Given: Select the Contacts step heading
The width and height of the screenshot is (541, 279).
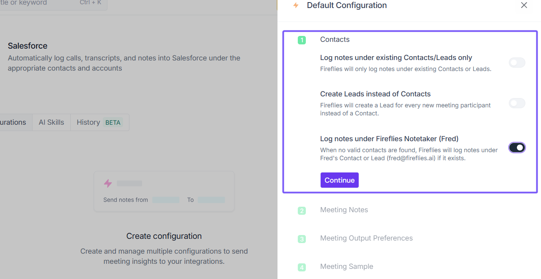Looking at the screenshot, I should click(335, 39).
